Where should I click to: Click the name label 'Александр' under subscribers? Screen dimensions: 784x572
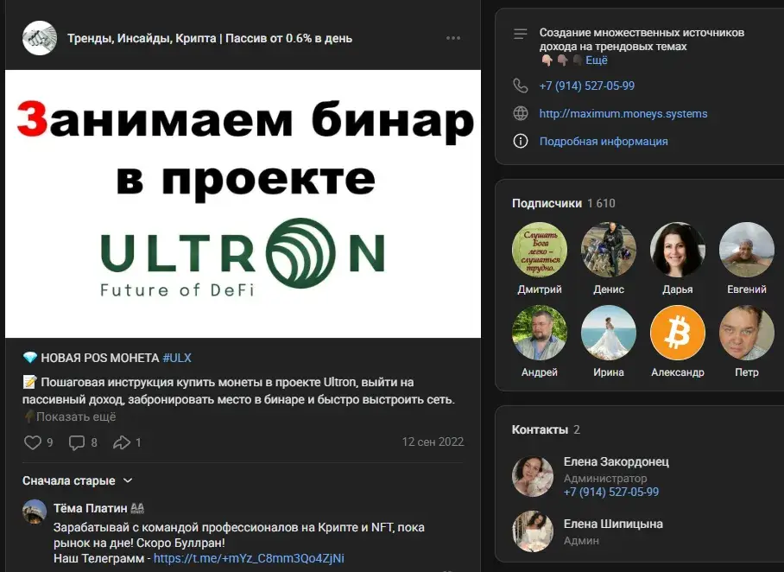coord(678,372)
